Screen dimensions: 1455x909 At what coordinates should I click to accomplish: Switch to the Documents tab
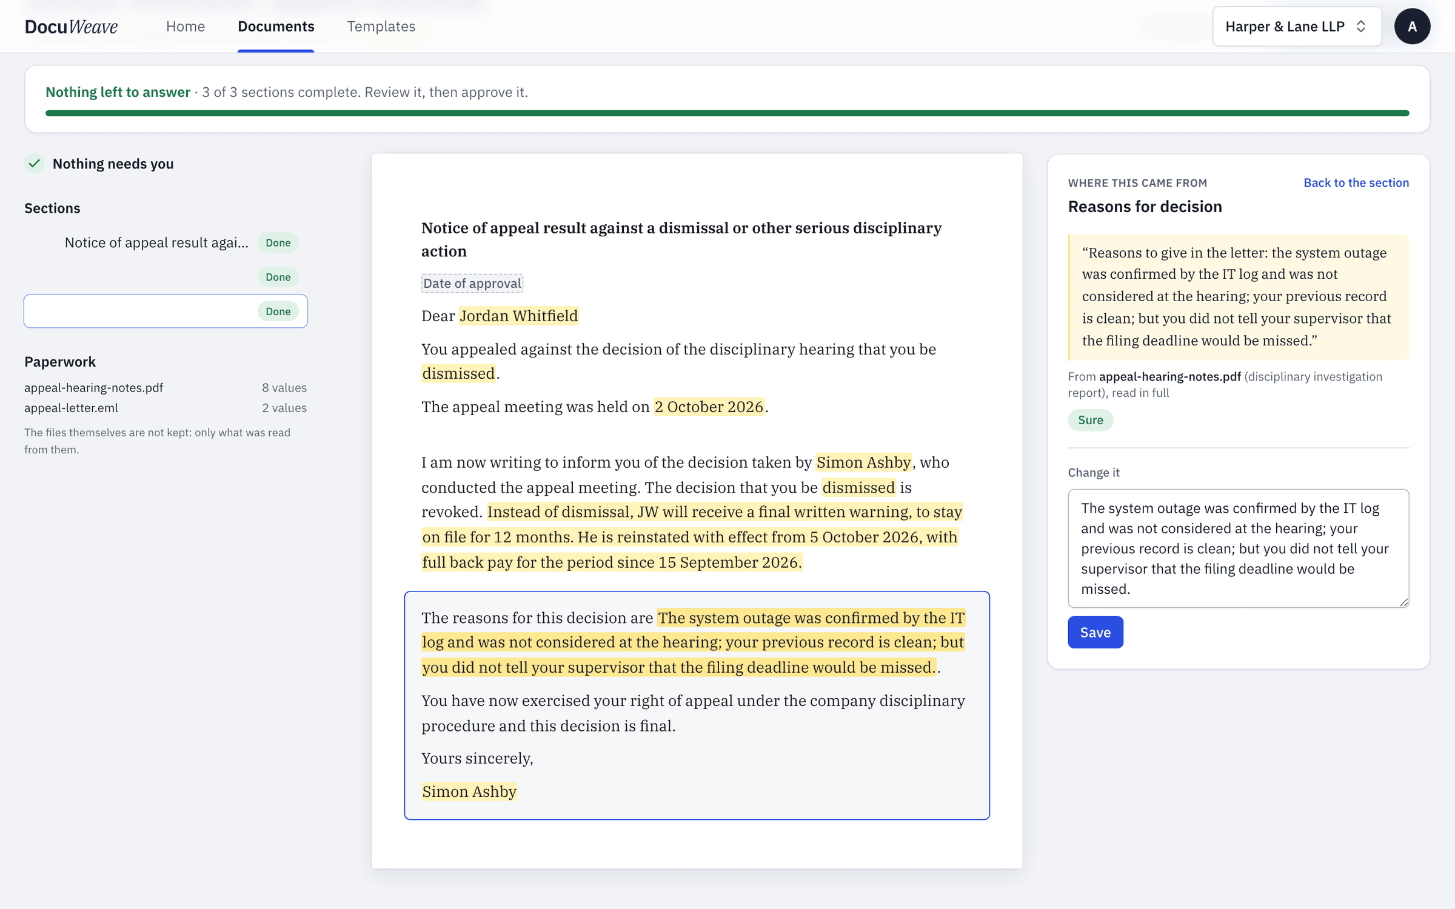pos(276,27)
